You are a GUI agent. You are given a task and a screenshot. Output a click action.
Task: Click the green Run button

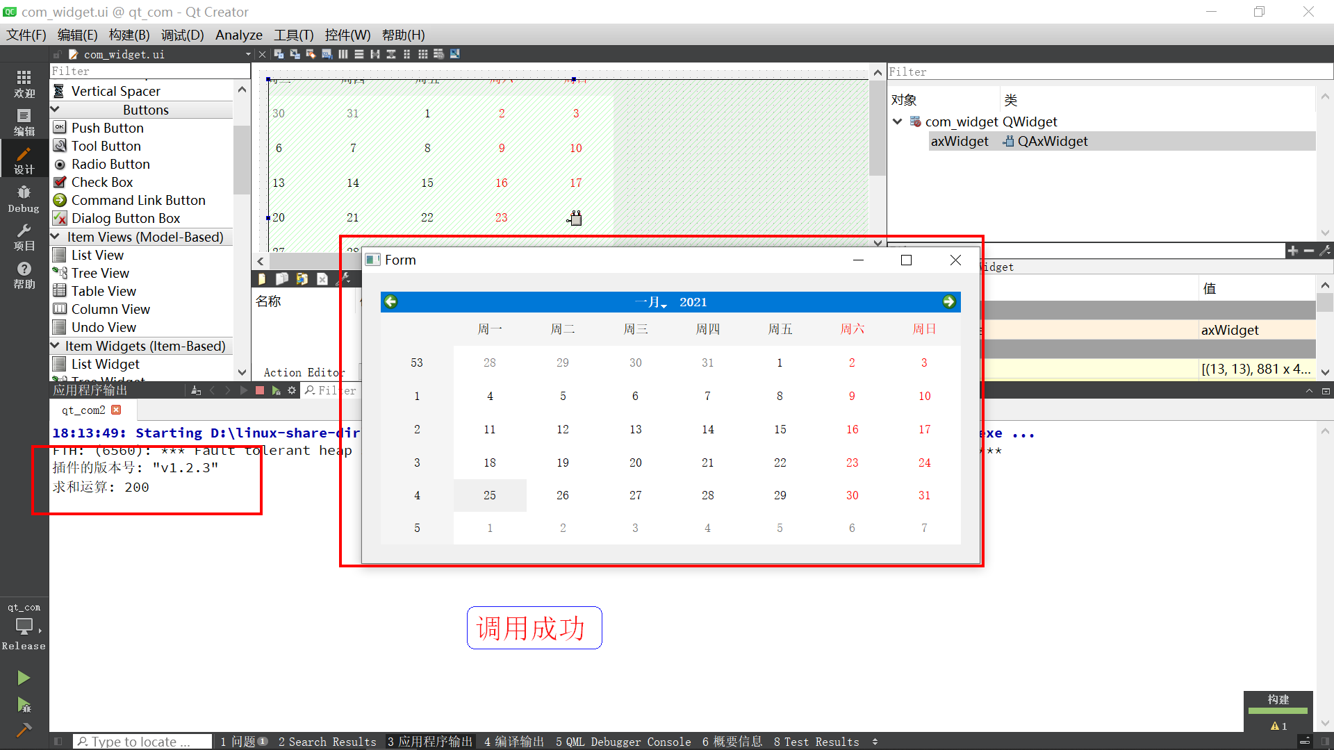click(x=24, y=677)
